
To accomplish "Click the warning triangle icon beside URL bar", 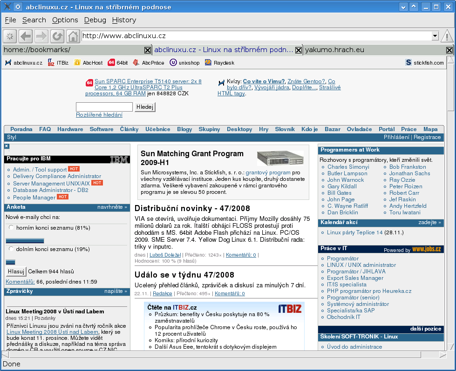I will 447,36.
